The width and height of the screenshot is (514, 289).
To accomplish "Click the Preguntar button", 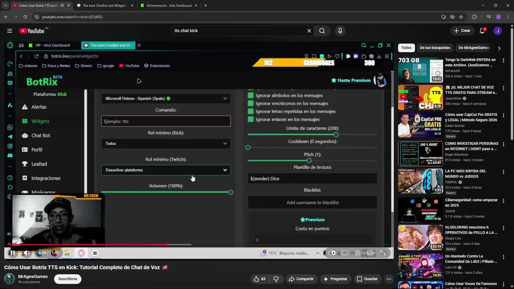I will click(335, 279).
